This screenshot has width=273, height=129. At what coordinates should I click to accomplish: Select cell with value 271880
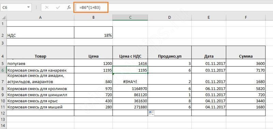[x=130, y=107]
